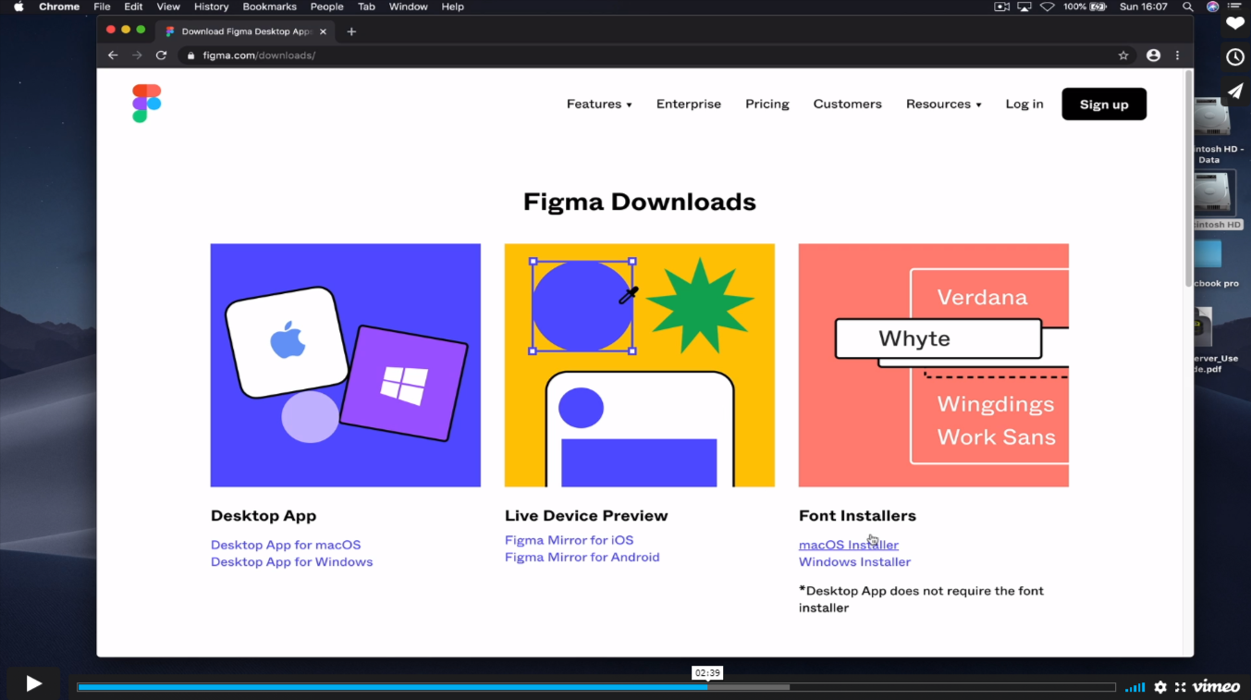Click the figma.com/downloads address bar
This screenshot has width=1251, height=700.
point(647,55)
